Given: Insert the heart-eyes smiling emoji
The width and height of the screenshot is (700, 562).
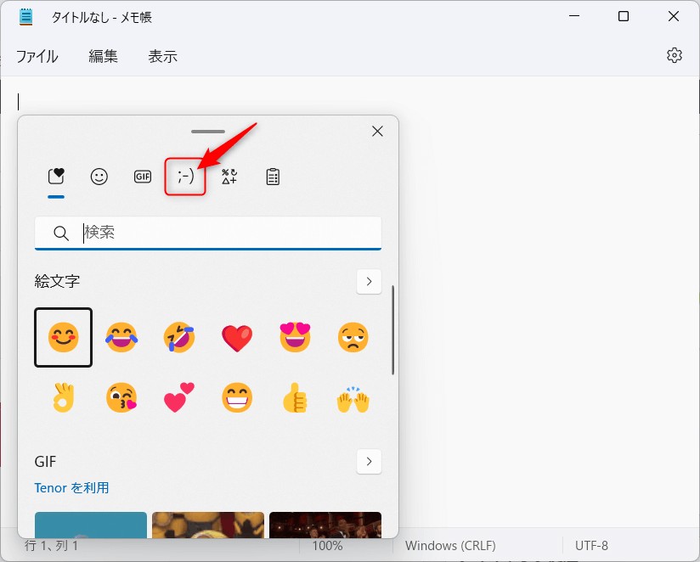Looking at the screenshot, I should (x=295, y=338).
